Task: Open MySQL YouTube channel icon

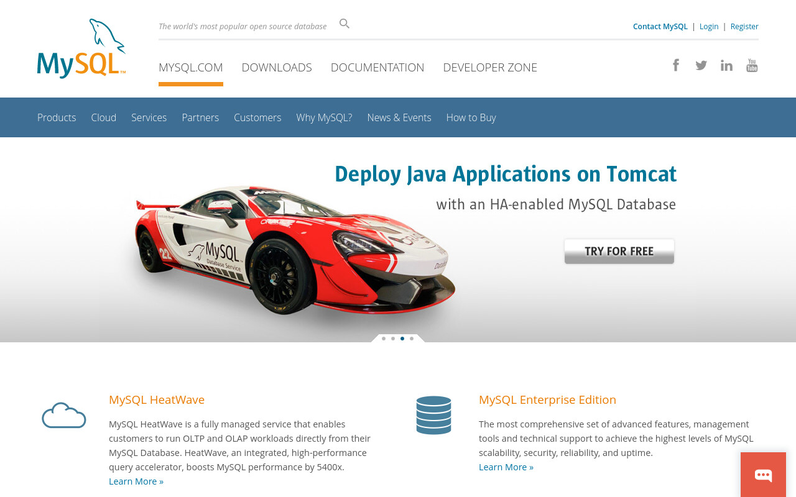Action: [x=752, y=65]
